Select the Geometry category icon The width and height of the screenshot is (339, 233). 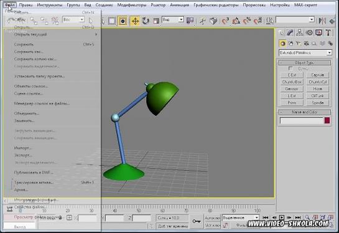(x=282, y=44)
